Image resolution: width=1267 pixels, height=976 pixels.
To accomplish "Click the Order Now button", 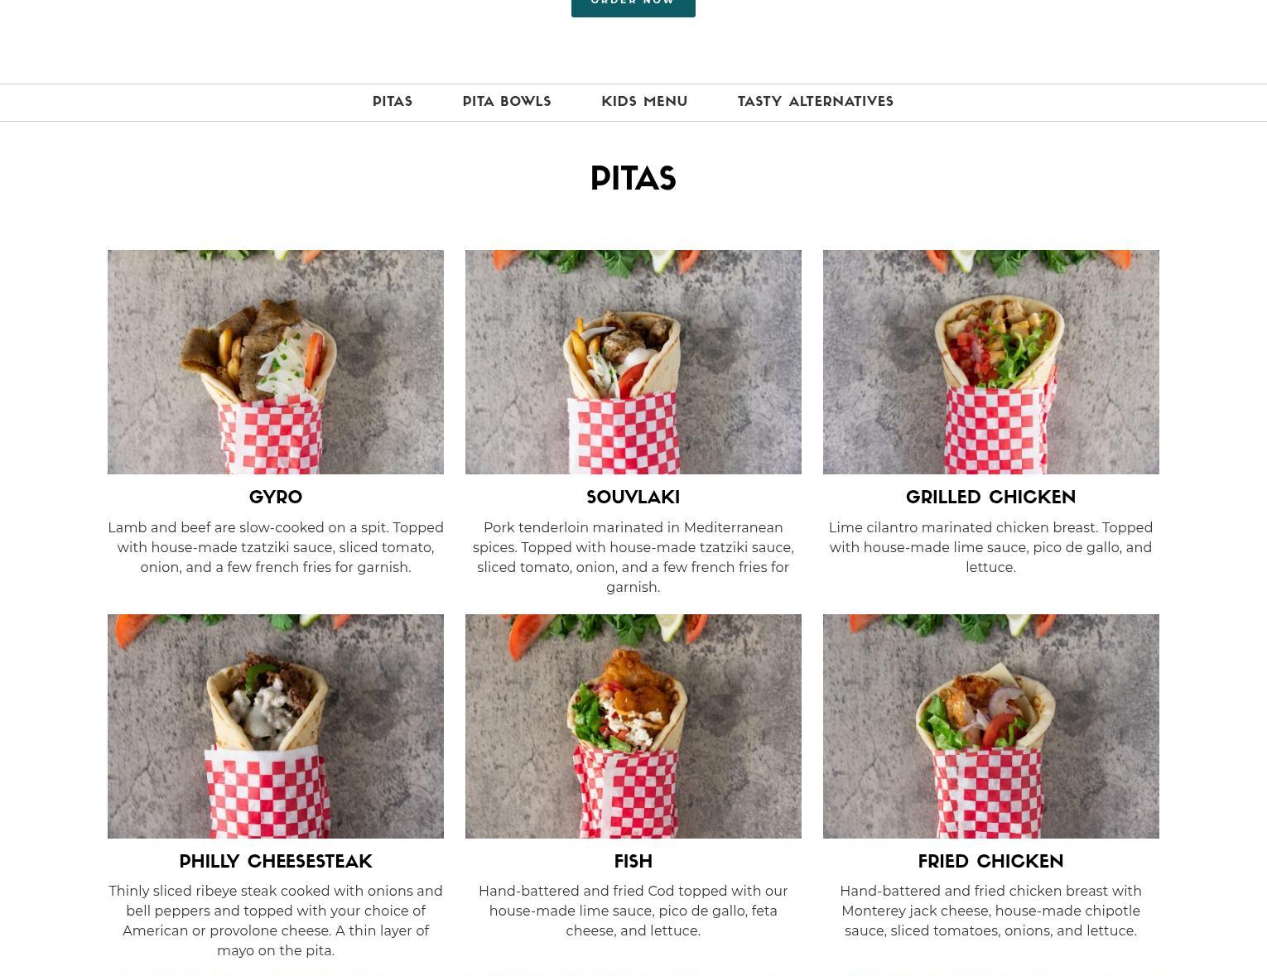I will tap(633, 7).
